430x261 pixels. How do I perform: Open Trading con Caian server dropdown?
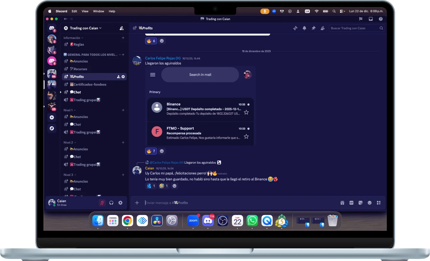(x=86, y=28)
